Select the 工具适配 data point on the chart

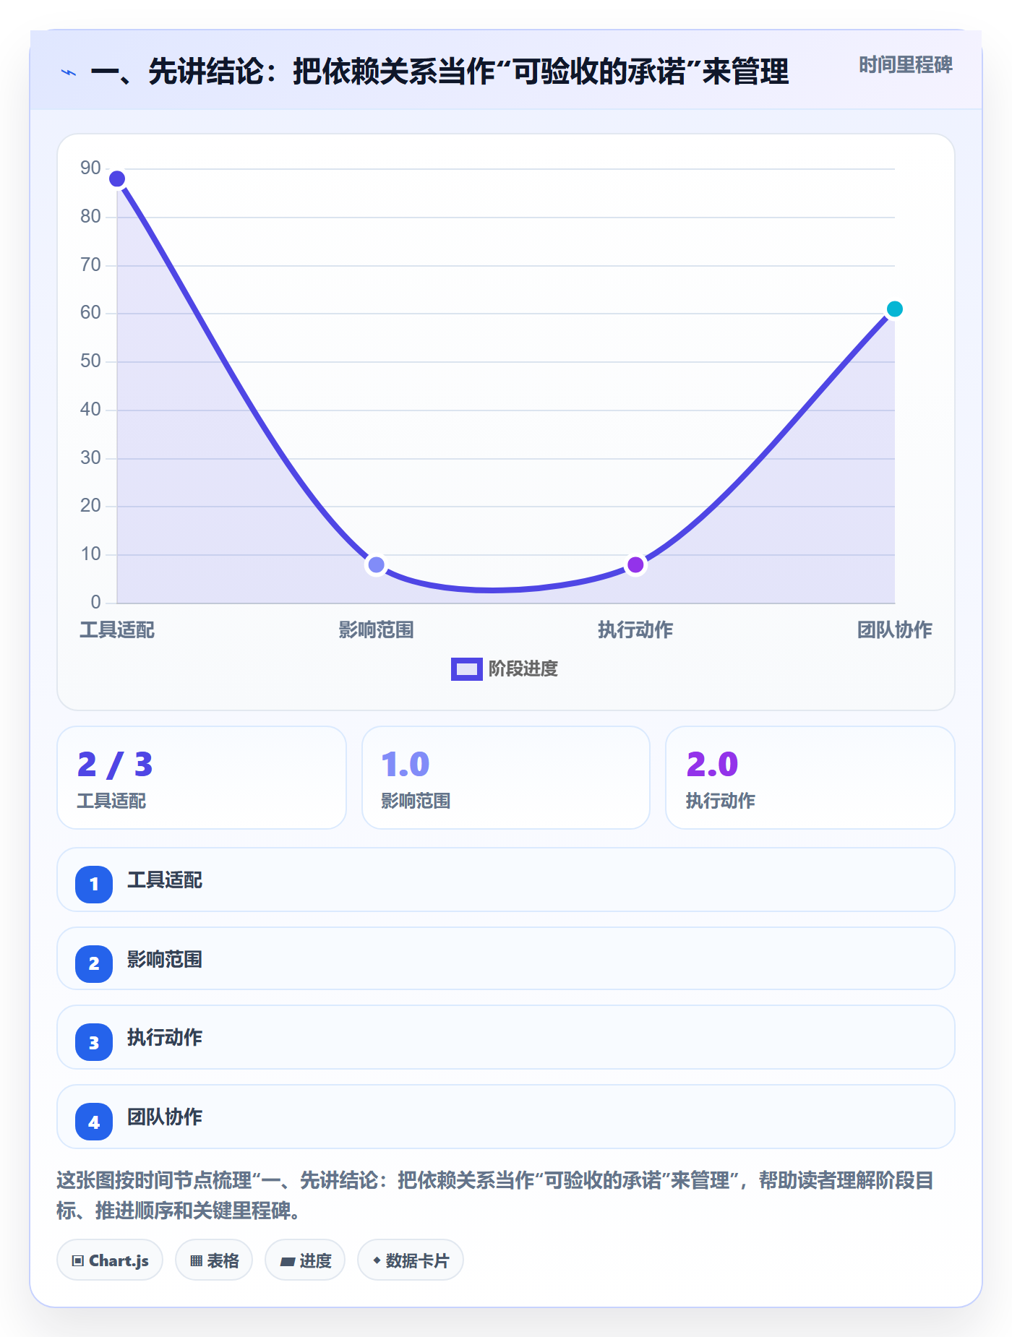pyautogui.click(x=117, y=179)
